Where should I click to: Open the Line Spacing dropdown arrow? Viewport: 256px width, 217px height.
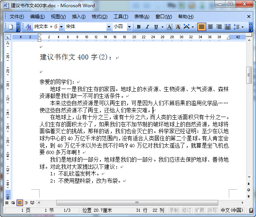(x=243, y=27)
